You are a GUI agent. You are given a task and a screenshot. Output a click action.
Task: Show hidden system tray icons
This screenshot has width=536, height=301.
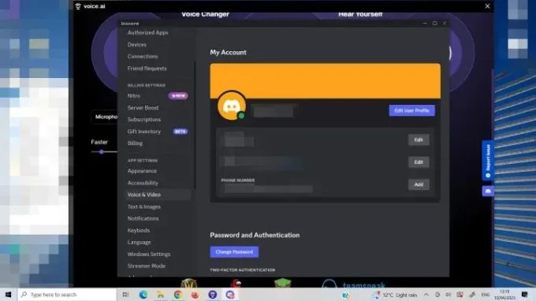(426, 295)
